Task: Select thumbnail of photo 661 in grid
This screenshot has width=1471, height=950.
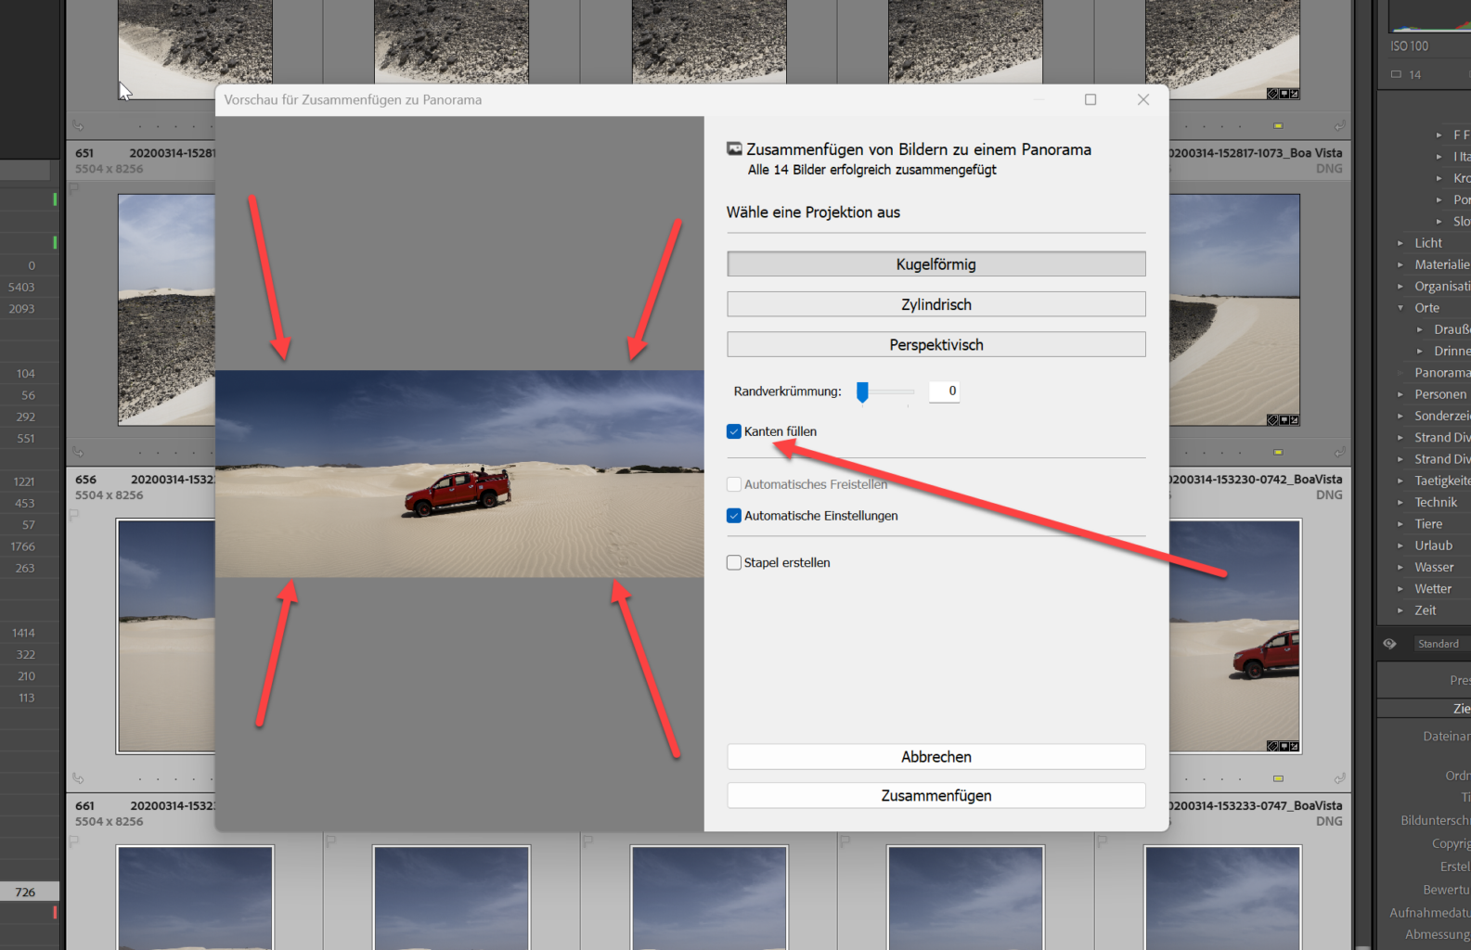Action: click(x=195, y=898)
